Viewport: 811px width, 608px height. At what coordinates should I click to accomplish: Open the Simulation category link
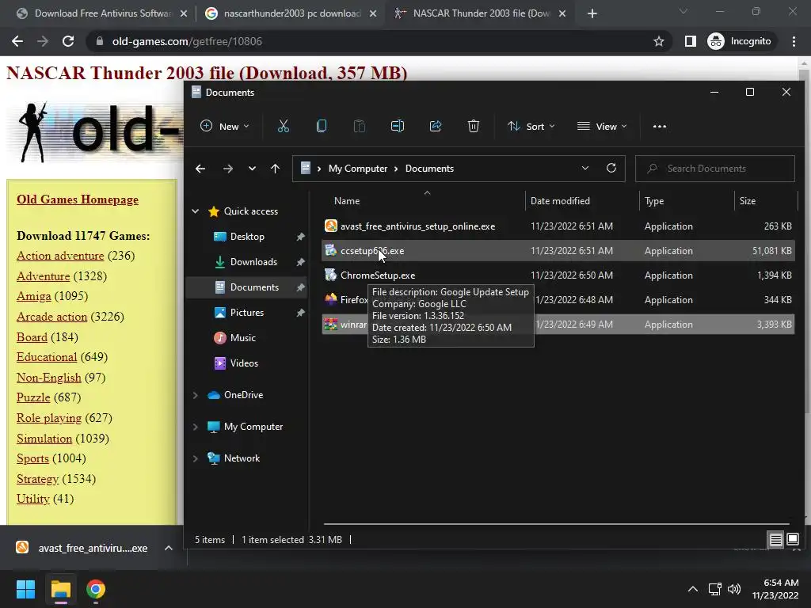point(44,439)
